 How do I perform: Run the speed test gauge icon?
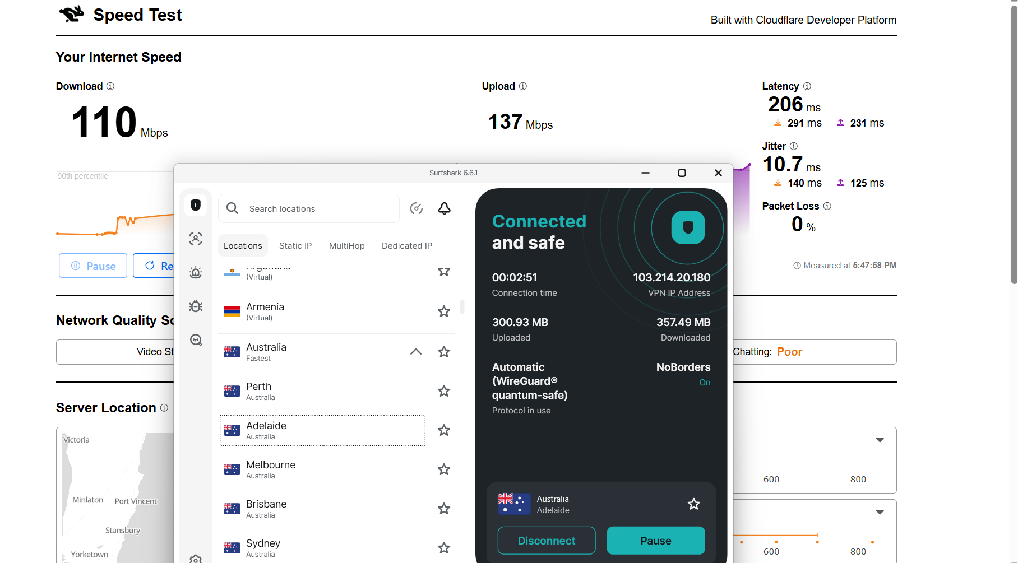(417, 208)
